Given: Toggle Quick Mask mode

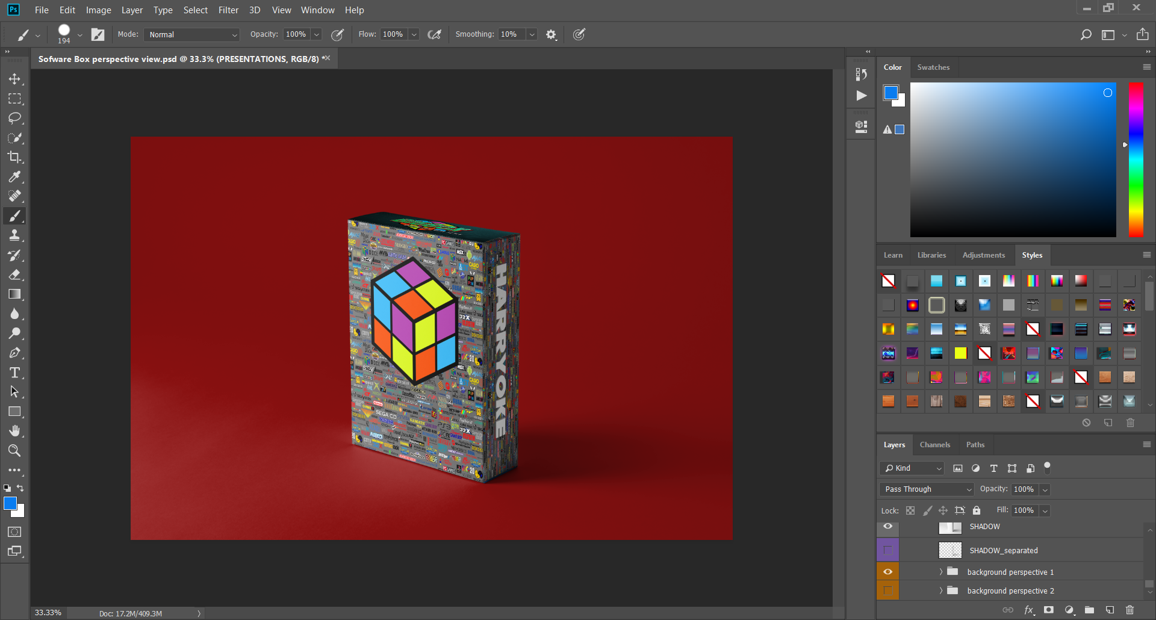Looking at the screenshot, I should pyautogui.click(x=14, y=532).
